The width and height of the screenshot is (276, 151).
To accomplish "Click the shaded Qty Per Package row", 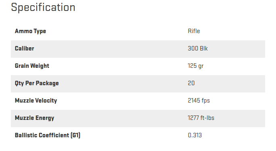I will click(x=138, y=84).
